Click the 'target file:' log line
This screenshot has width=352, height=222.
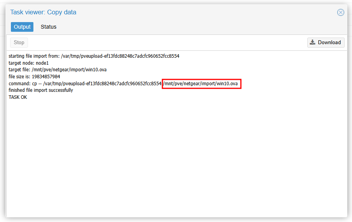pos(58,70)
